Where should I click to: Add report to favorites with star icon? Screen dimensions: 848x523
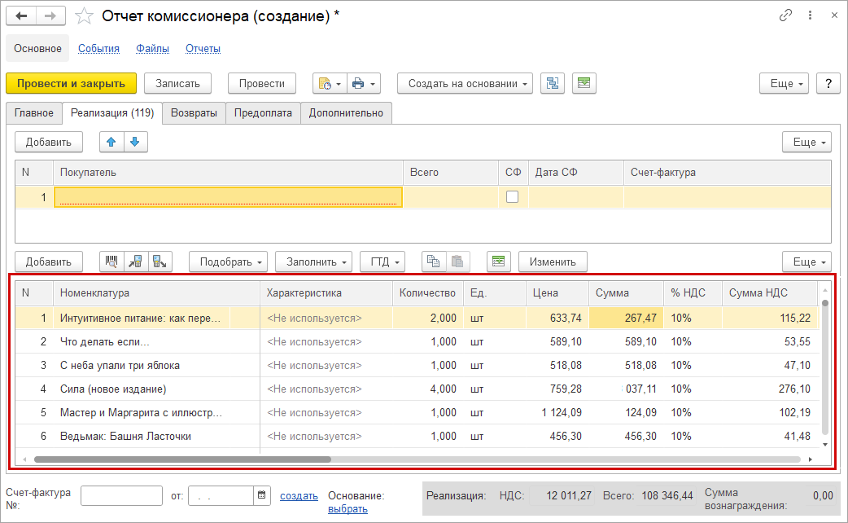pos(84,15)
